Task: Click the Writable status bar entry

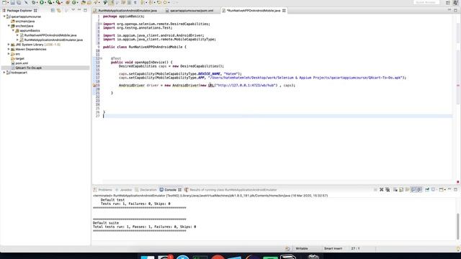Action: point(302,248)
